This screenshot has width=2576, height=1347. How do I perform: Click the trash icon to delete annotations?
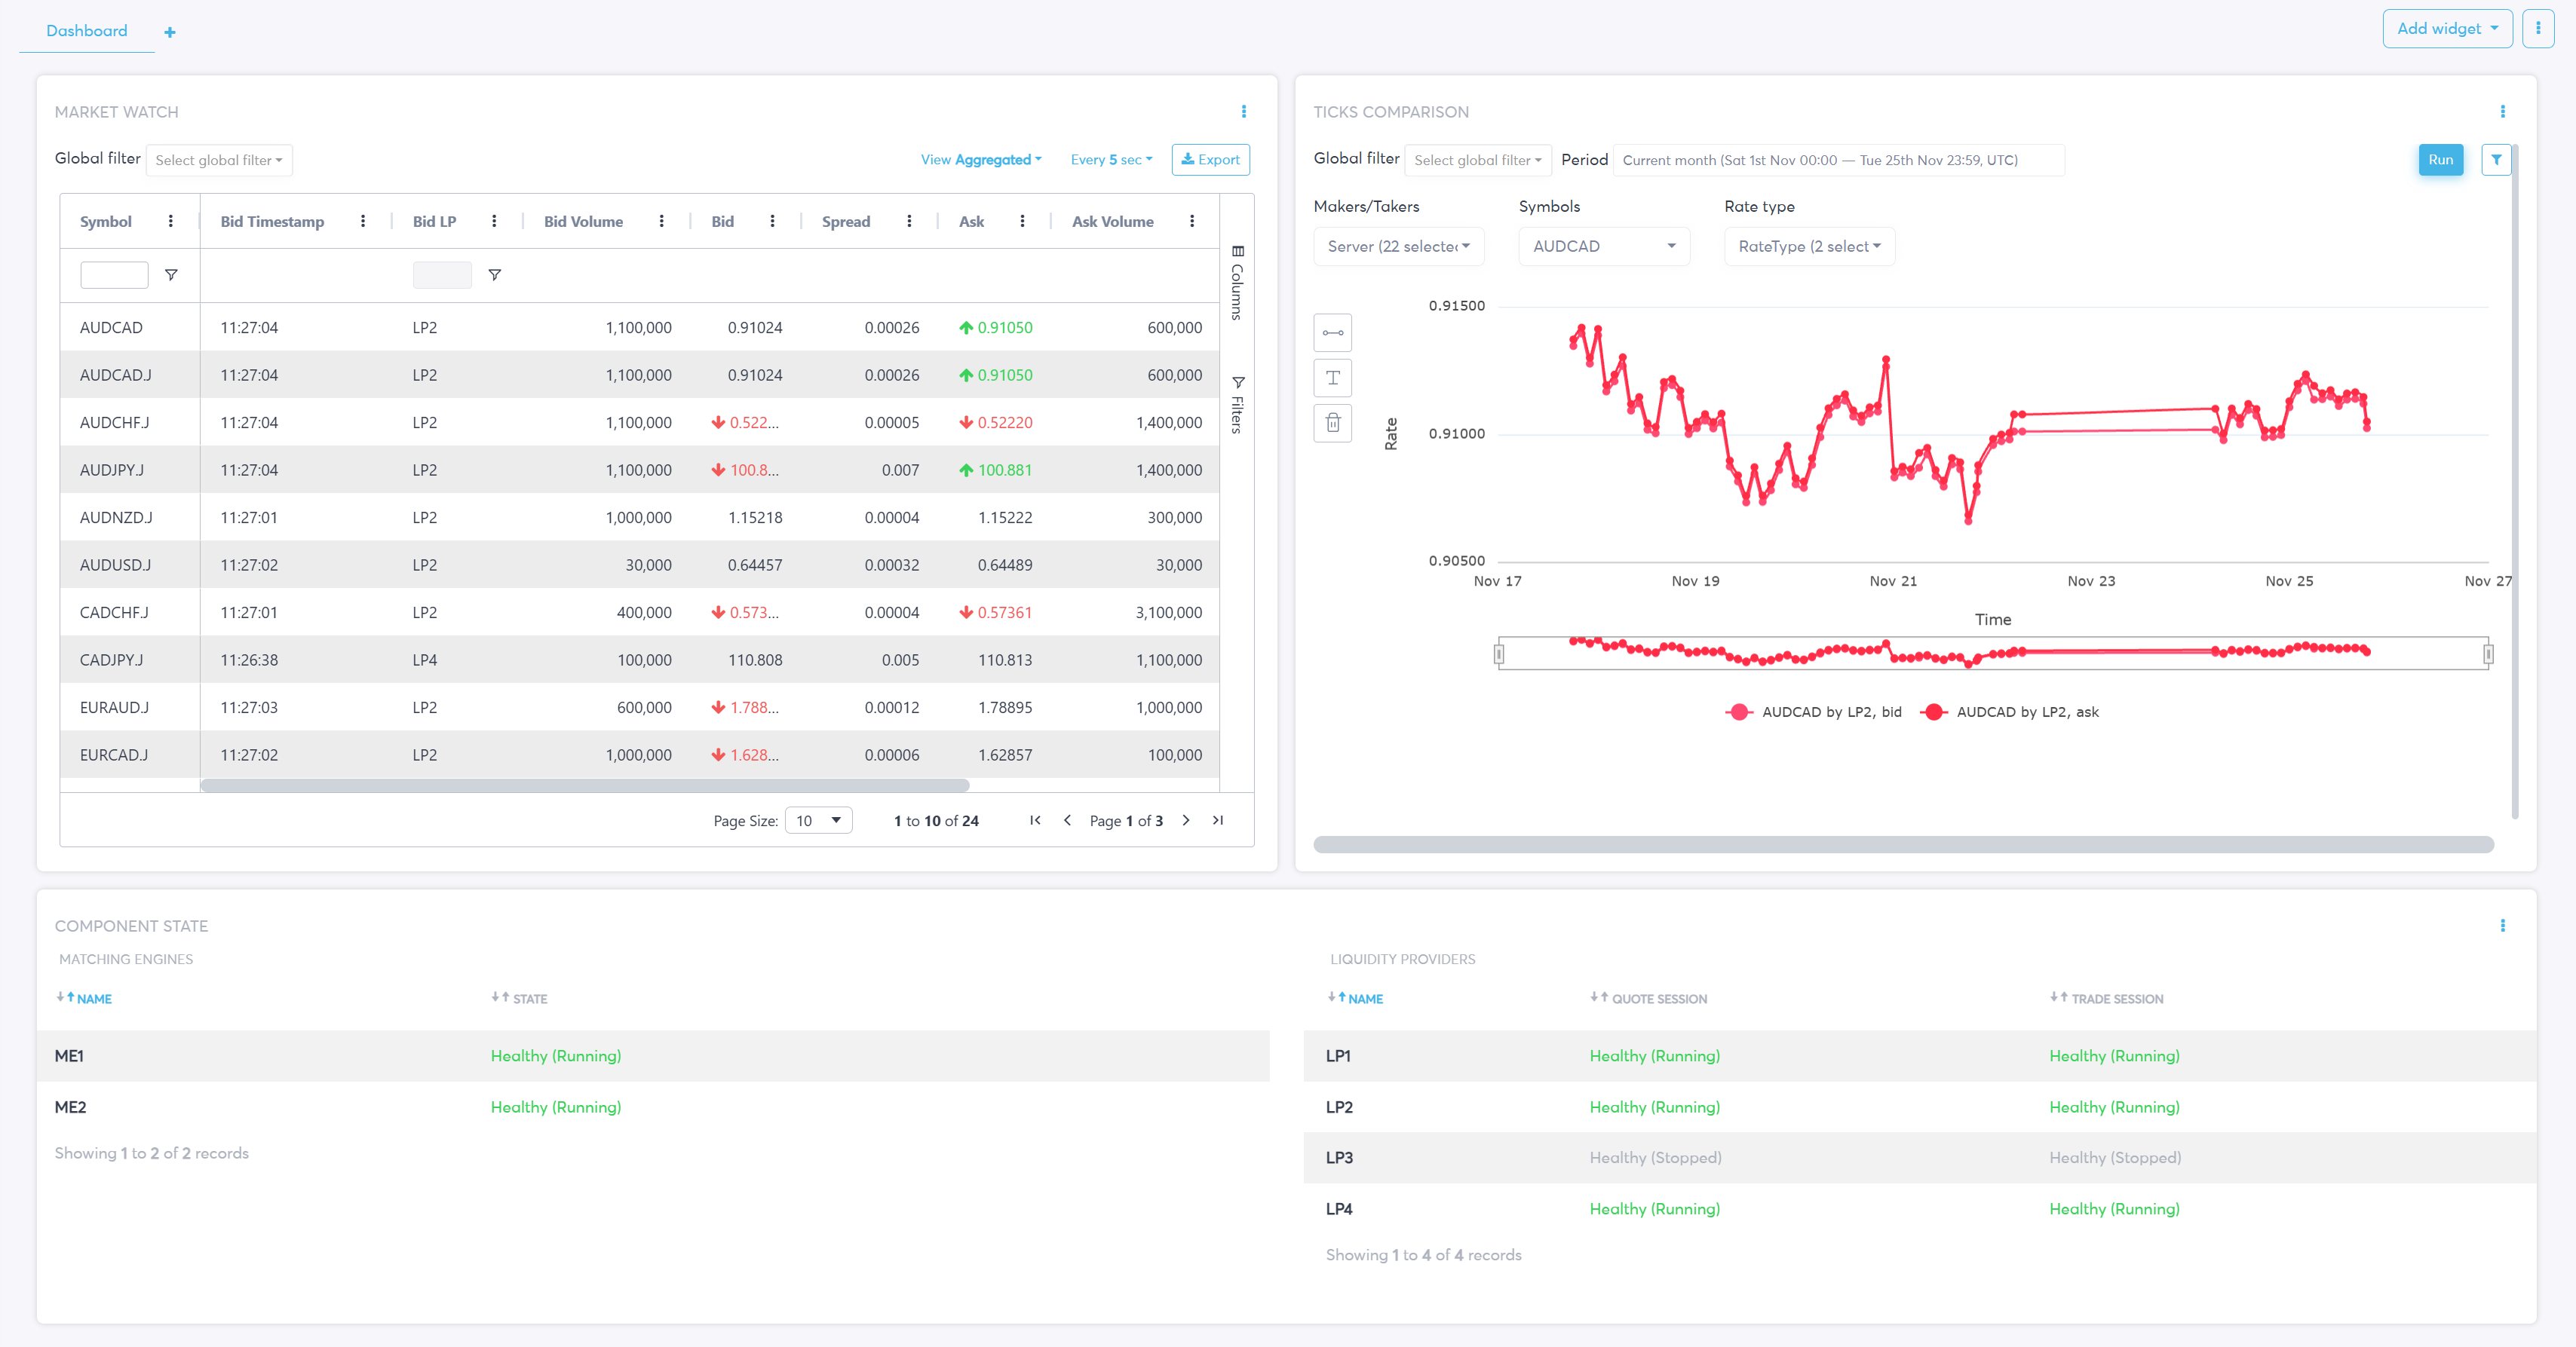tap(1332, 423)
